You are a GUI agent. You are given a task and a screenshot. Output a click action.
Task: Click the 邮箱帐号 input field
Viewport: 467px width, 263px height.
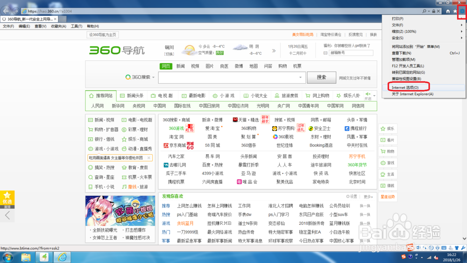[x=351, y=53]
